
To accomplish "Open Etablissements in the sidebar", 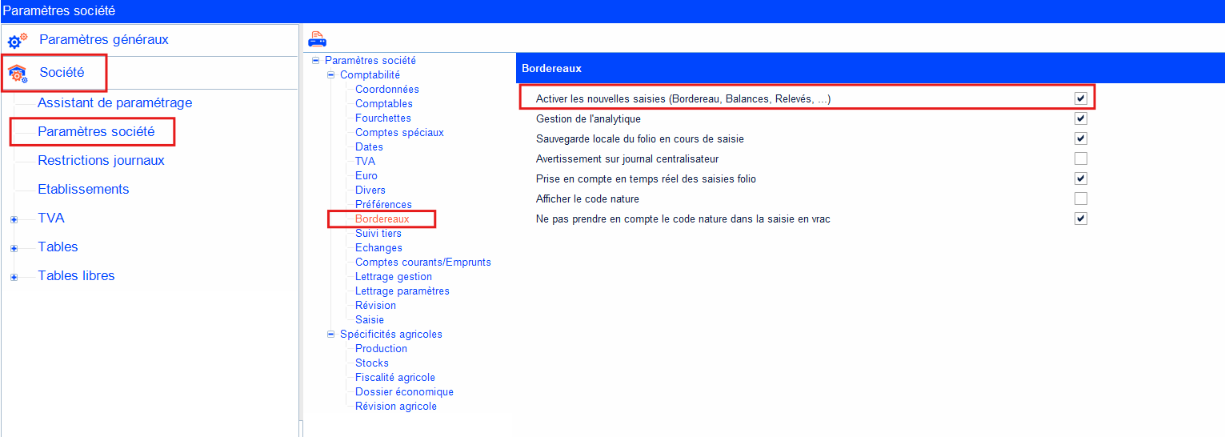I will (x=83, y=189).
